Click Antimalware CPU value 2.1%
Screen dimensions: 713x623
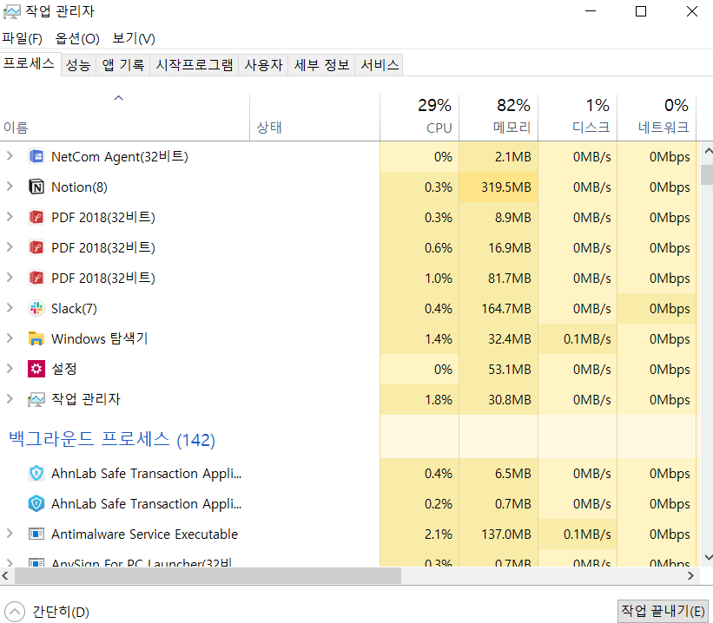coord(439,534)
